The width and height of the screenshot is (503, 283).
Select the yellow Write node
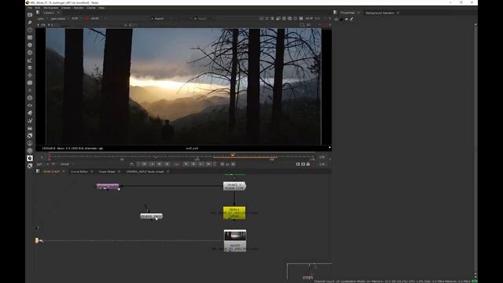(234, 213)
